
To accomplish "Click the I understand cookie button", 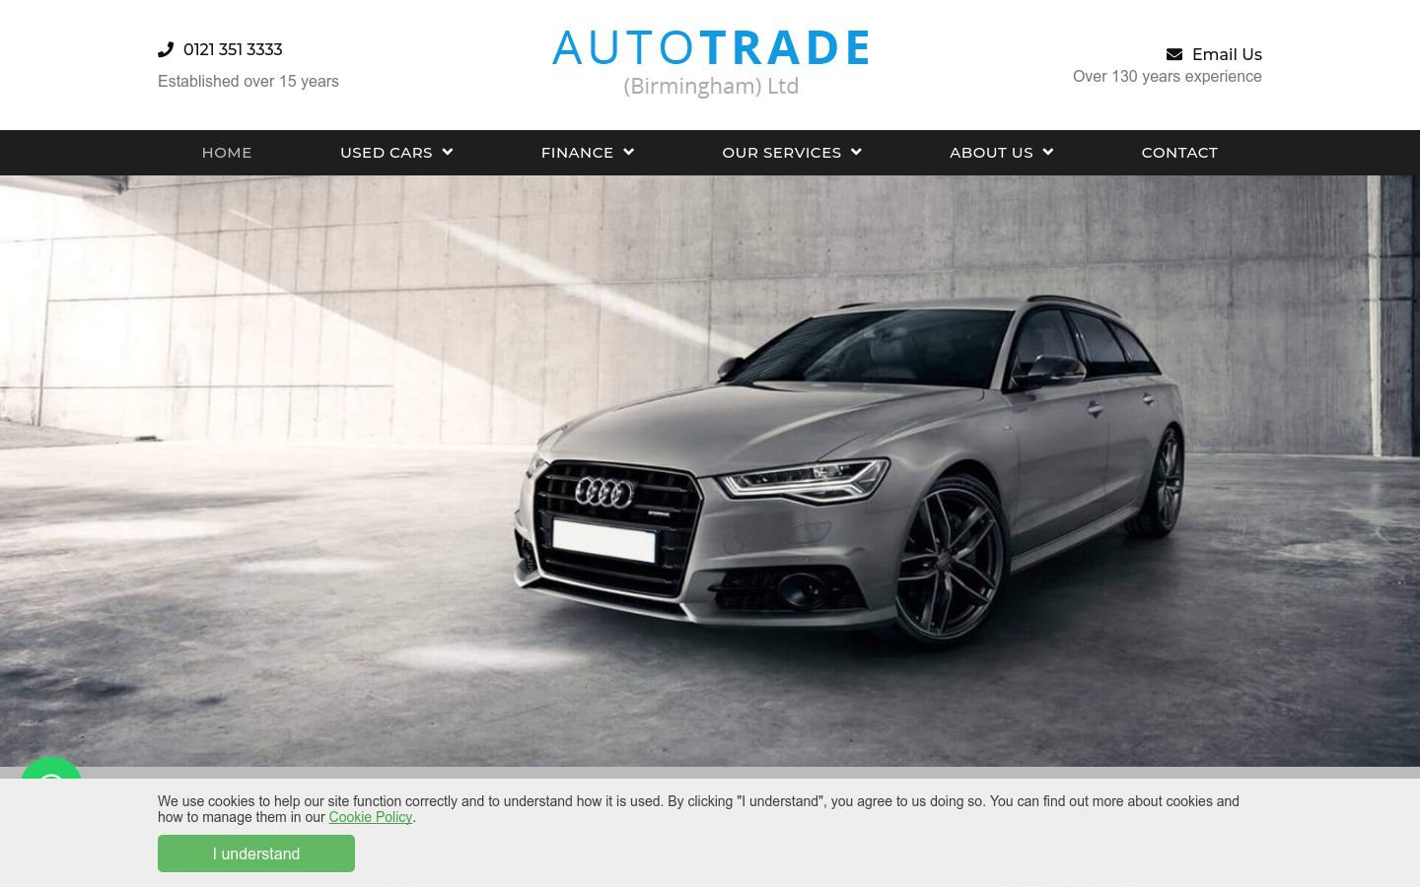I will [256, 853].
